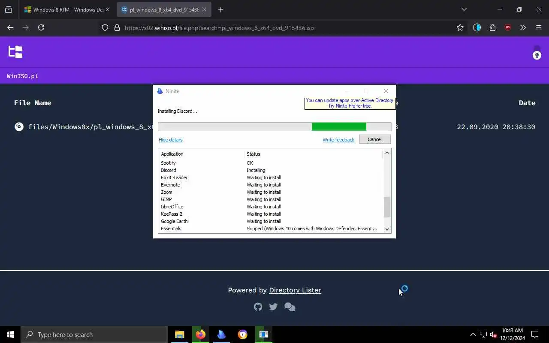Go back to previous page

click(x=10, y=27)
